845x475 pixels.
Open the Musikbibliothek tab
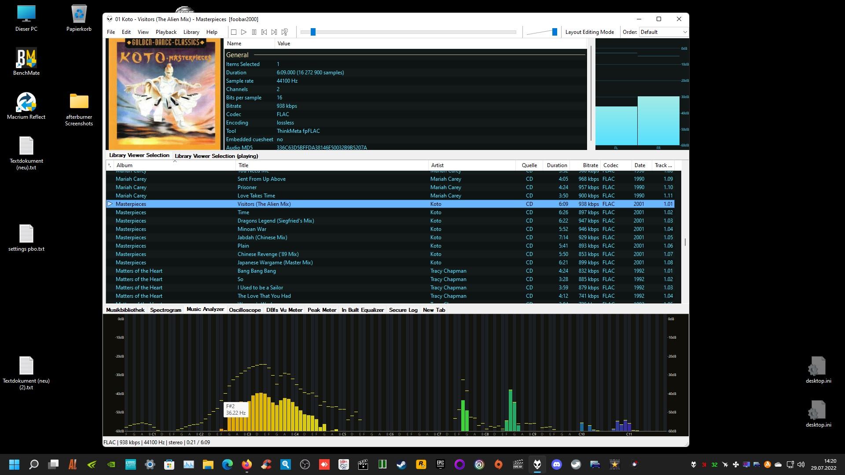click(125, 310)
